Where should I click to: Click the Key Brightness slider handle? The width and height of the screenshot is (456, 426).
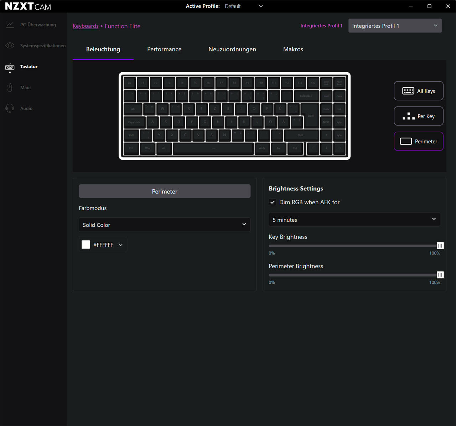click(440, 246)
